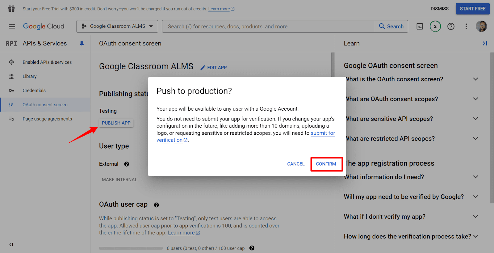The width and height of the screenshot is (494, 253).
Task: Click the Push to production? dialog title
Action: pos(194,91)
